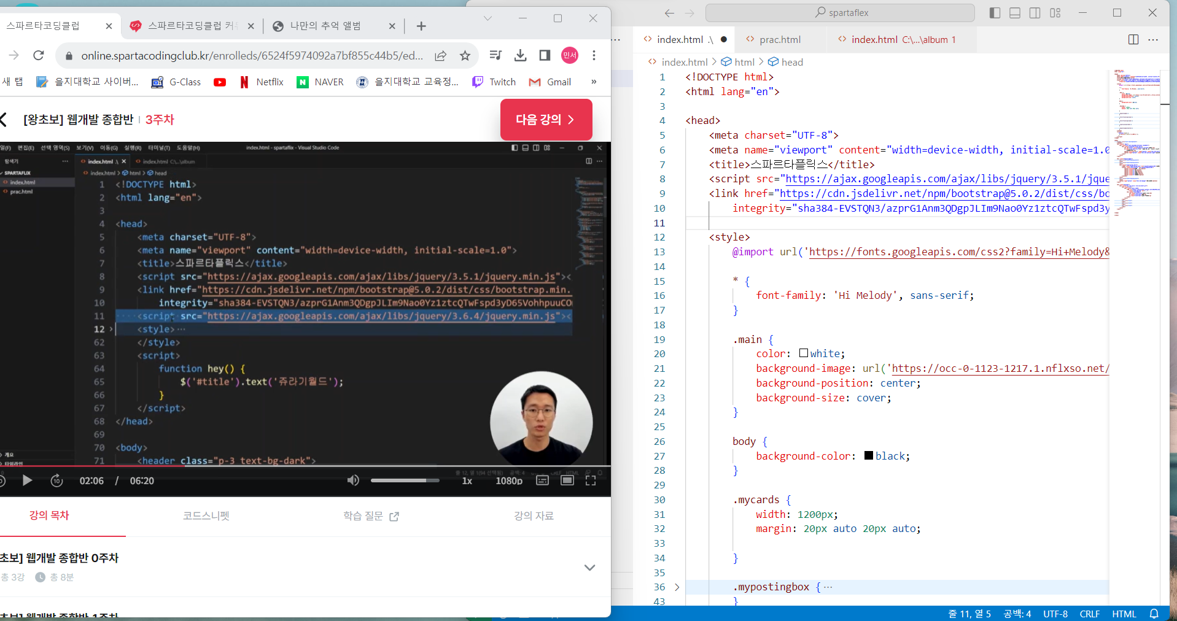Click the 다음 강의 next lecture button
1177x621 pixels.
tap(546, 120)
